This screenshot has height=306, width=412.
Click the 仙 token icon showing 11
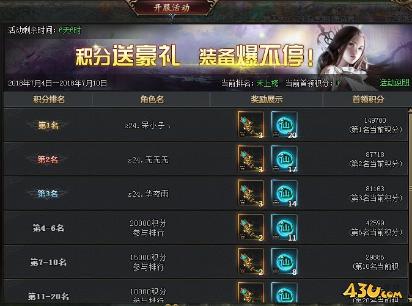[284, 227]
